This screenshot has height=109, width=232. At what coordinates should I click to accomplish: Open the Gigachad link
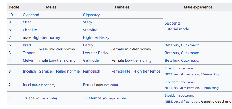31,15
